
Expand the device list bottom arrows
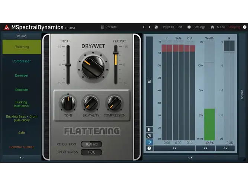pos(22,158)
